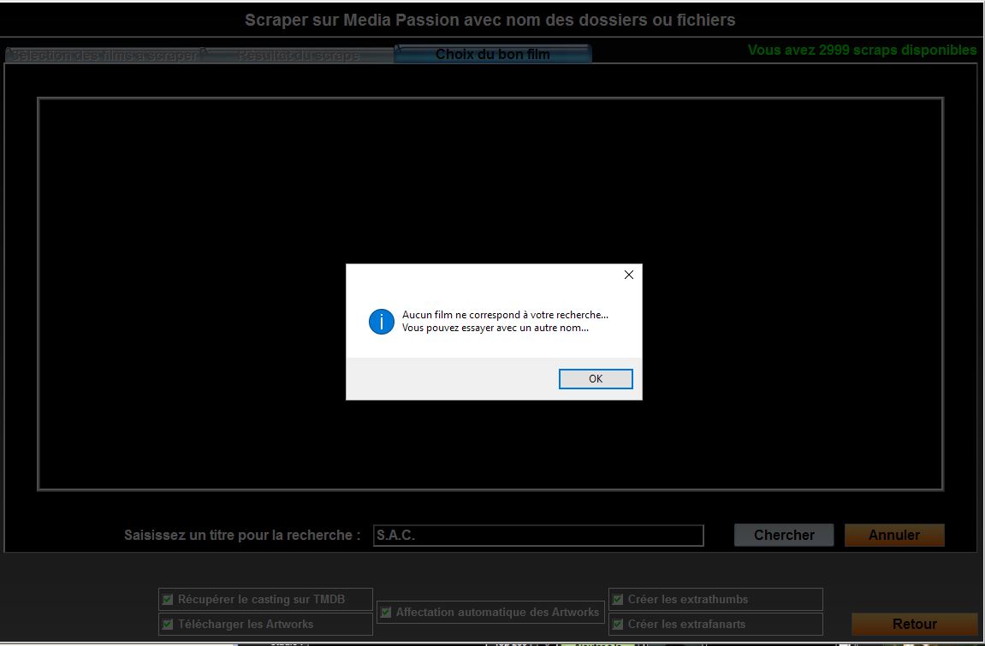Toggle 'Récupérer le casting sur TMDB' checkbox

[168, 600]
